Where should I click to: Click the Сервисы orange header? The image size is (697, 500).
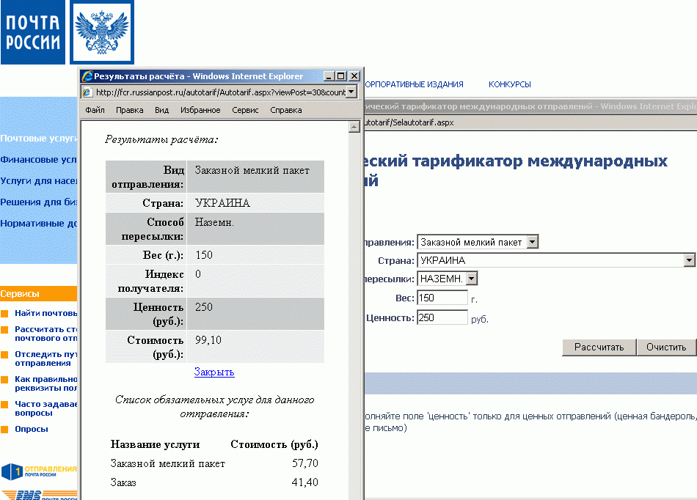pos(39,293)
